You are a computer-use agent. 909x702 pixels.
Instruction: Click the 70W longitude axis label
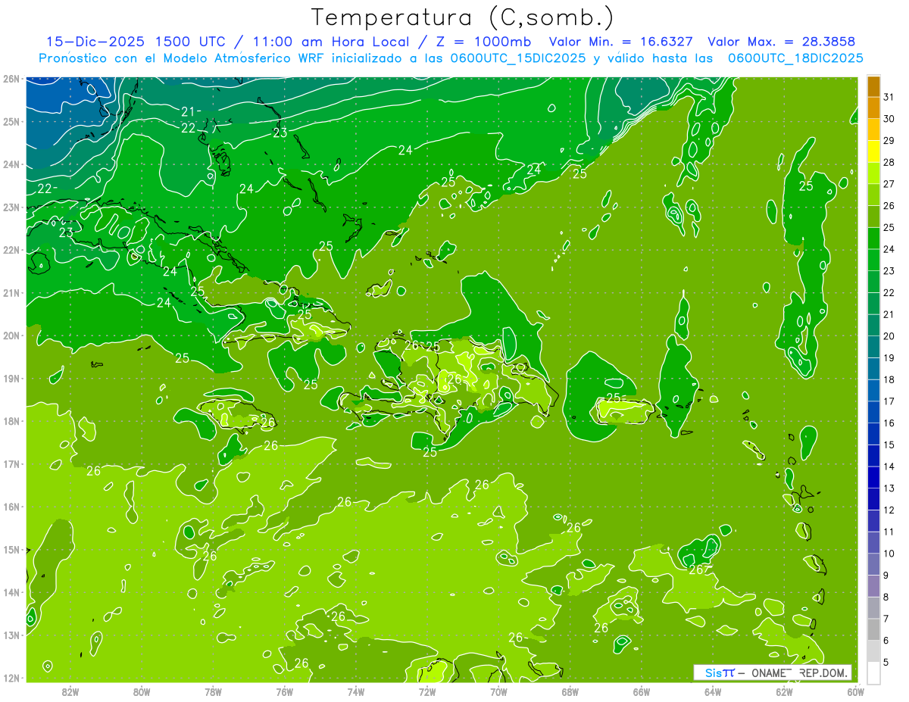tap(498, 691)
